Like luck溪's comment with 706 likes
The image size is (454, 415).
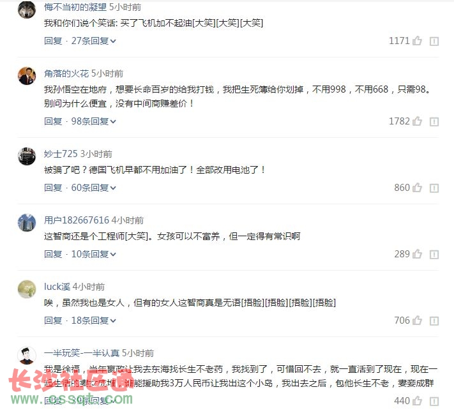pos(417,321)
